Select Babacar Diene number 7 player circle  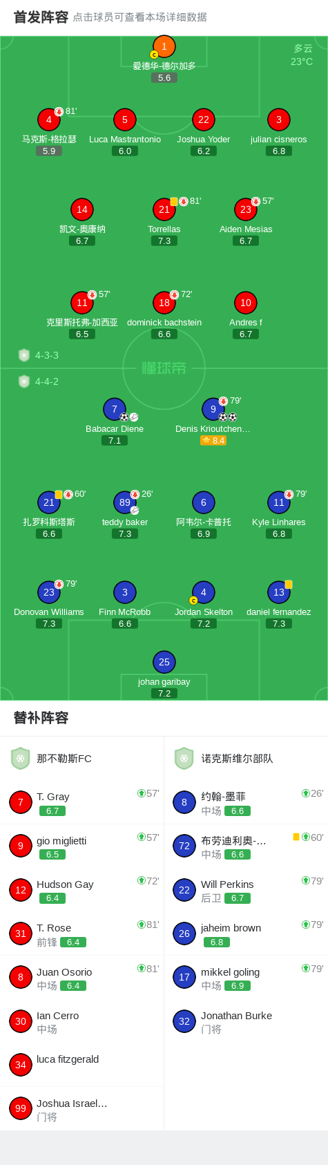point(115,409)
